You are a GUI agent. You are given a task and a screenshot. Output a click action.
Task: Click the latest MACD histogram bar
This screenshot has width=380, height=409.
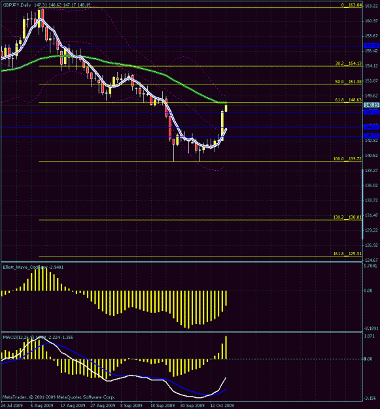click(226, 347)
